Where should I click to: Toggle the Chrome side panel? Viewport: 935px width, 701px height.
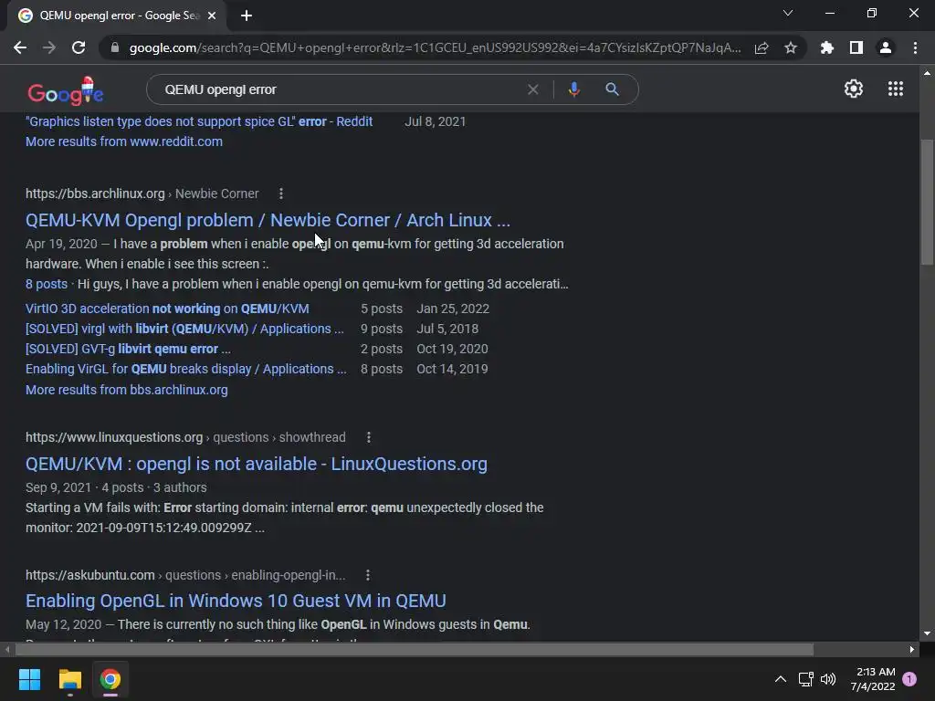click(x=856, y=47)
